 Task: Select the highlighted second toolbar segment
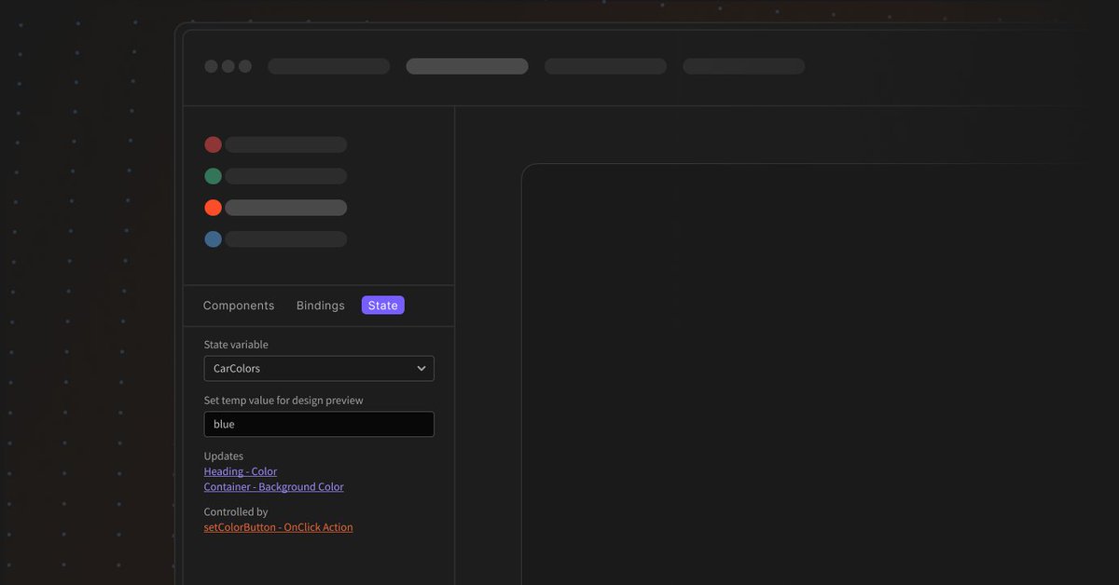[x=466, y=65]
